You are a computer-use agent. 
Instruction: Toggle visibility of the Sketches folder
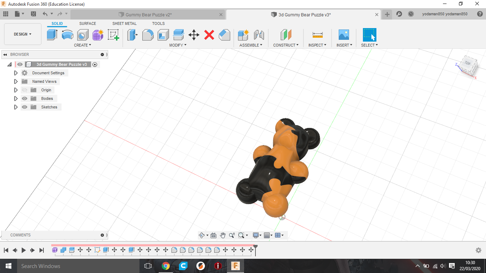click(24, 107)
